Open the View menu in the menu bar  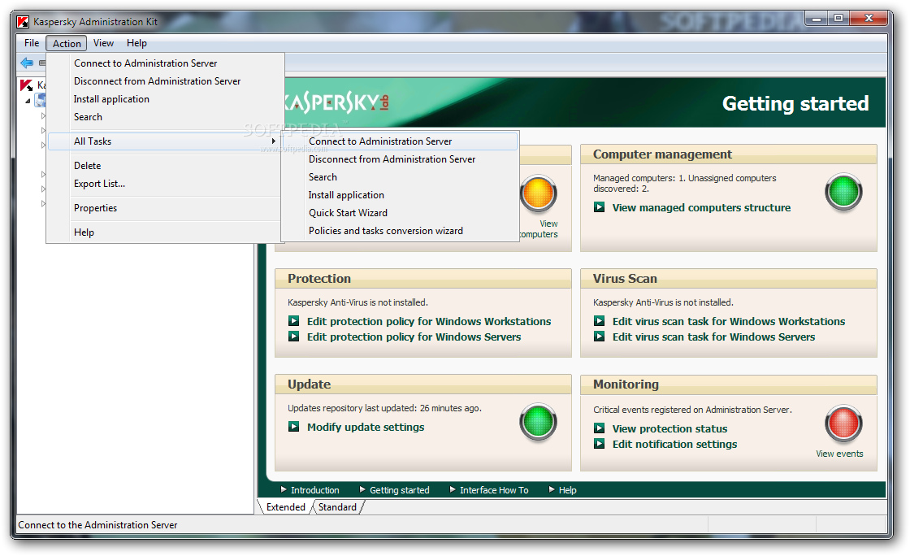point(103,43)
